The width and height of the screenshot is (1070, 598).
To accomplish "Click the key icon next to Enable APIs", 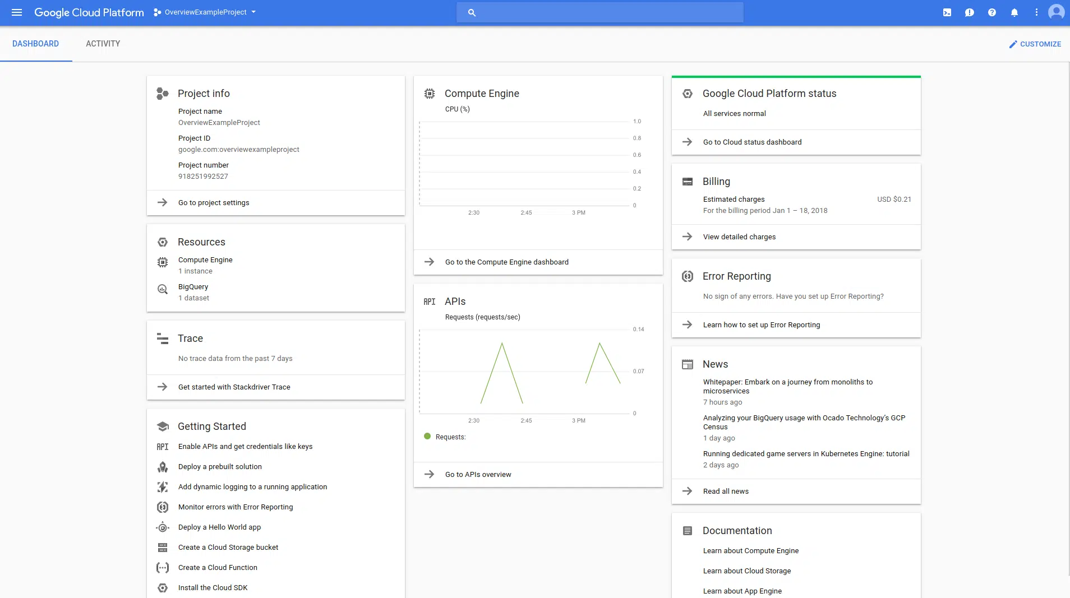I will [162, 447].
